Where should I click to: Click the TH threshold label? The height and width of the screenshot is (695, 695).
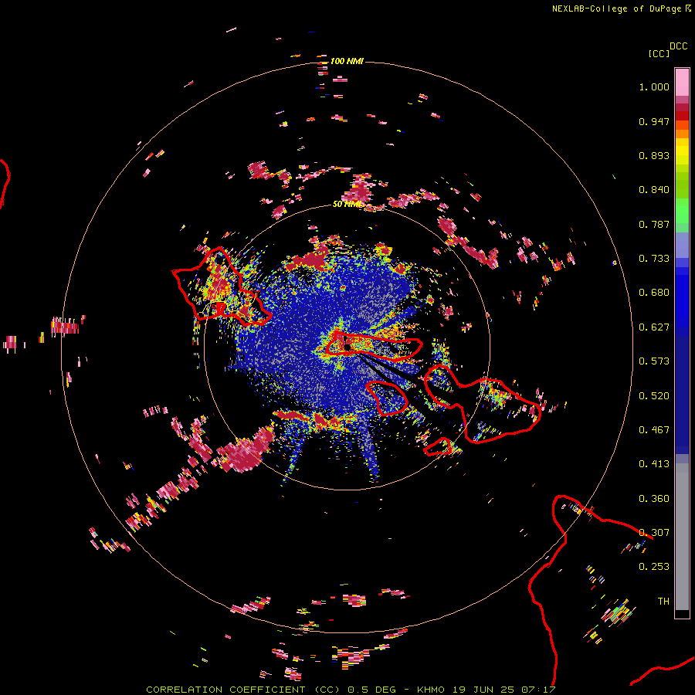663,602
